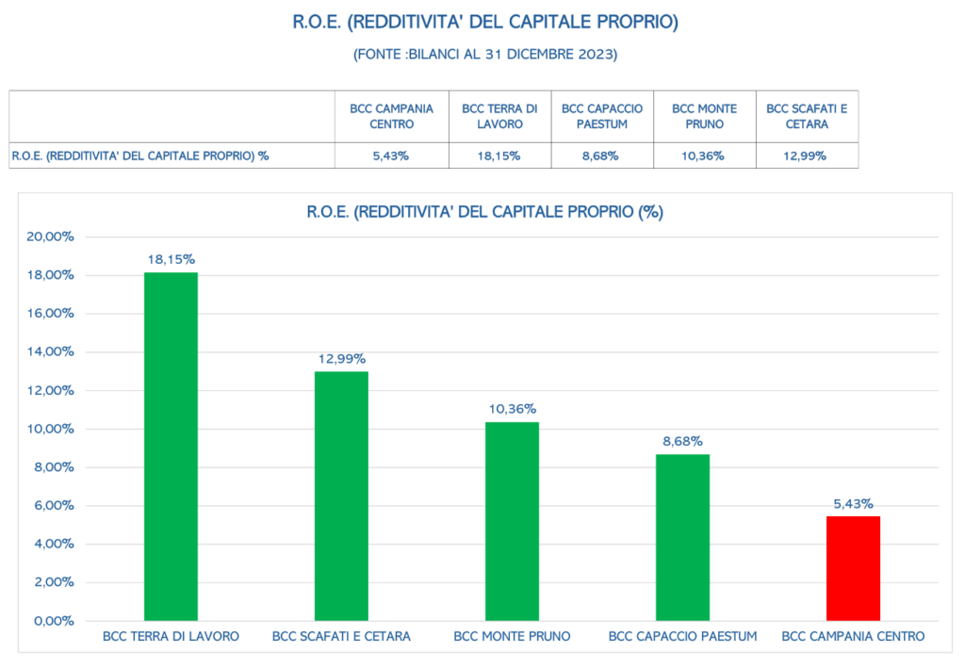The image size is (965, 668).
Task: Click the BCC SCAFATI E CETARA x-axis label
Action: click(341, 637)
